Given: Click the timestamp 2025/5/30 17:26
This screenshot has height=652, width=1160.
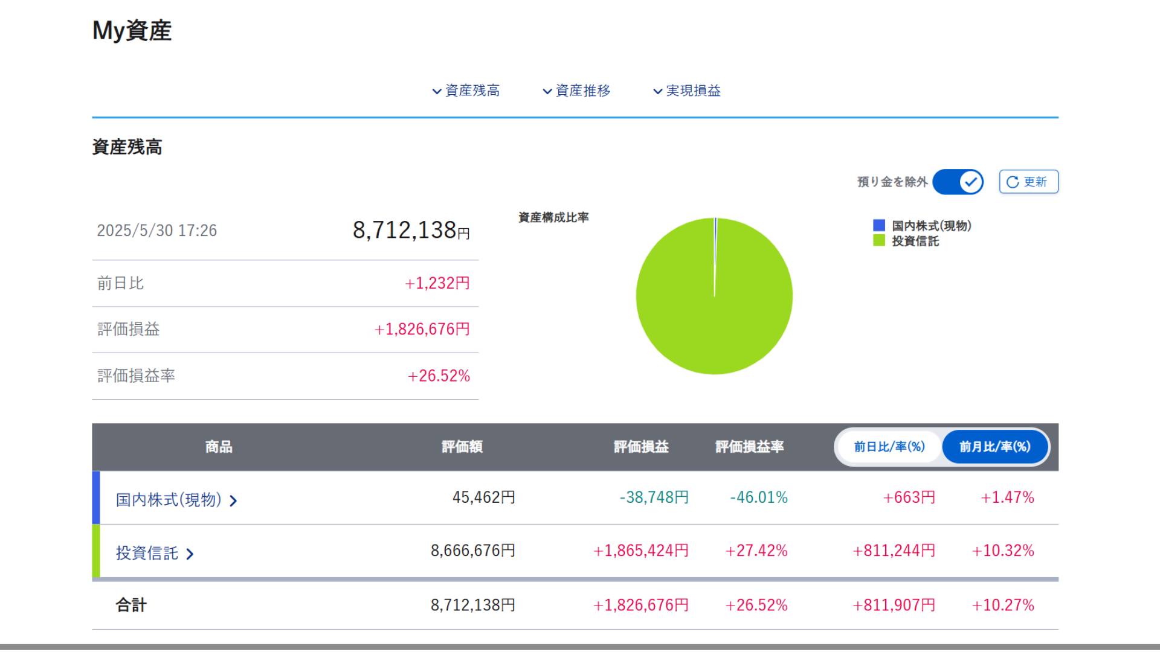Looking at the screenshot, I should pos(157,231).
